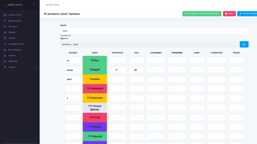The width and height of the screenshot is (257, 144).
Task: Click the Öğrenciler student icon
Action: point(5,61)
